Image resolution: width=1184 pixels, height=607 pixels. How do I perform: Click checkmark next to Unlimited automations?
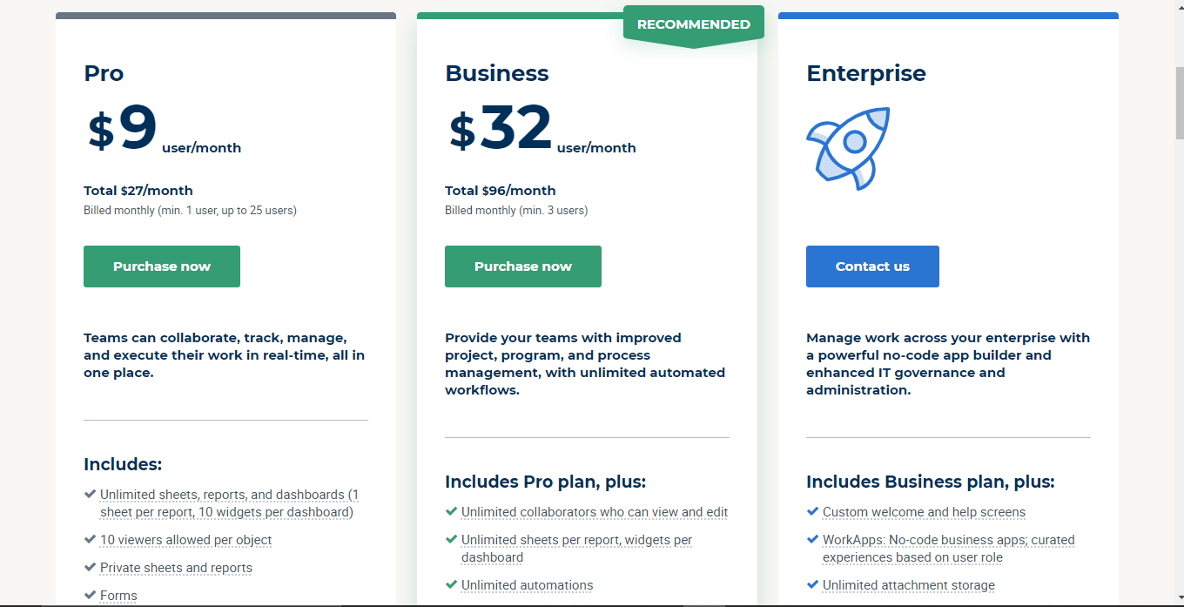(x=451, y=584)
